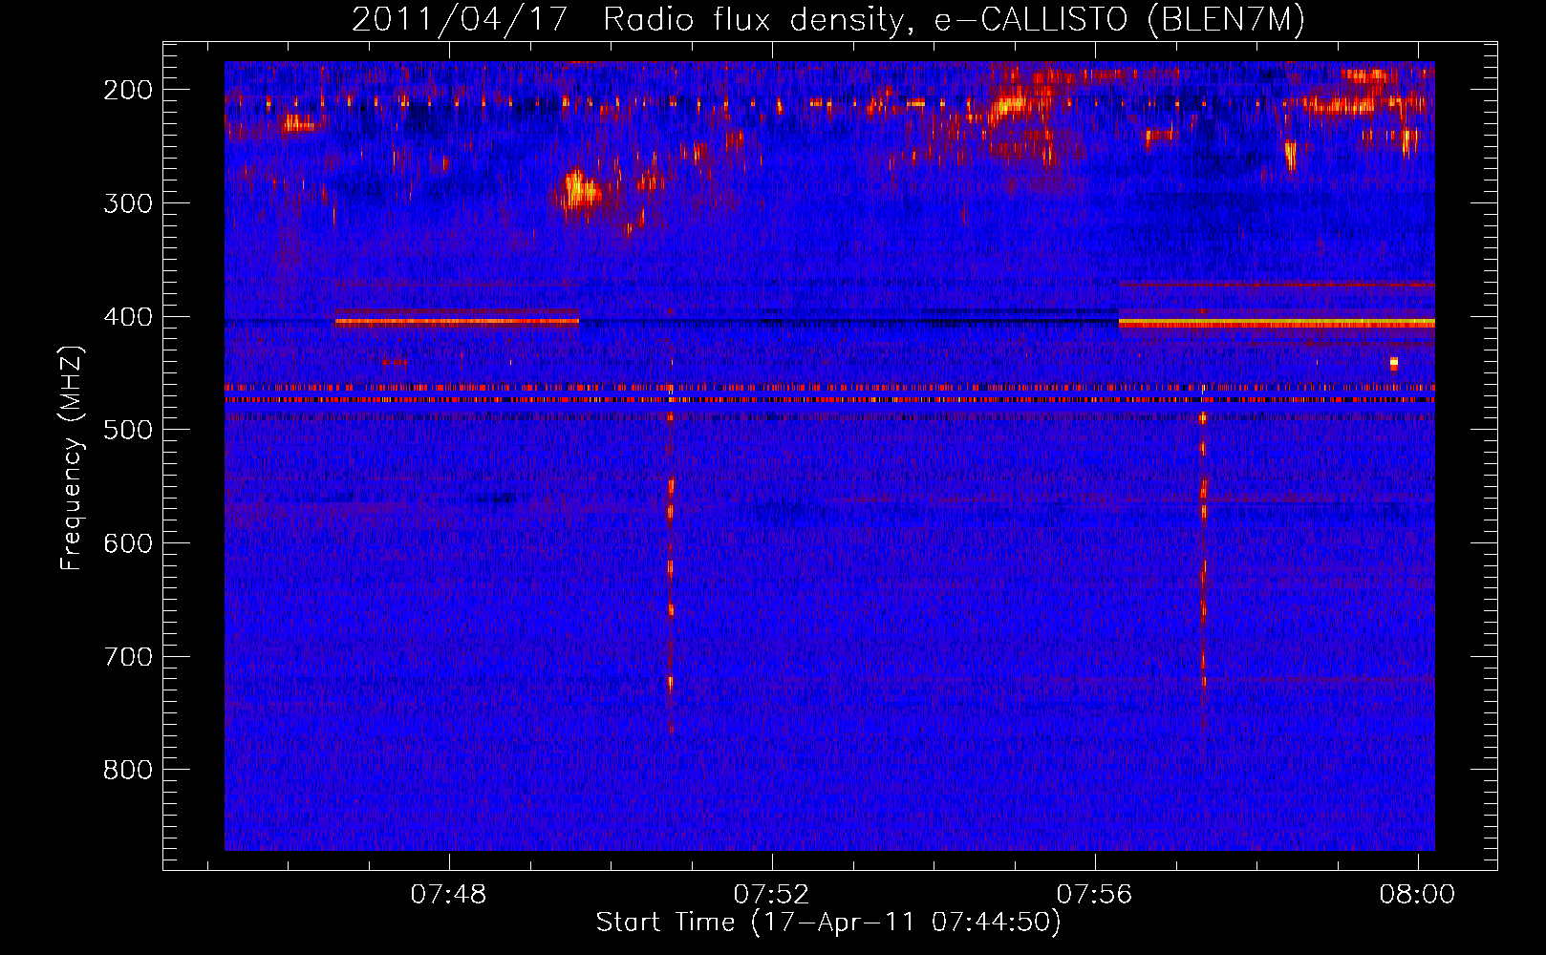Click the 700 frequency tick label
The height and width of the screenshot is (955, 1546).
[128, 657]
